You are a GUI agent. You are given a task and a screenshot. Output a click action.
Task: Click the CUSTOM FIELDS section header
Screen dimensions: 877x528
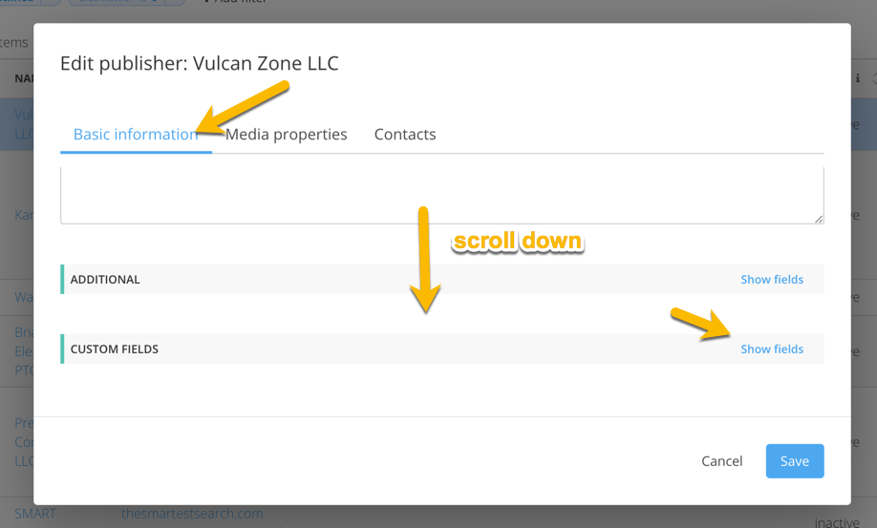tap(115, 349)
